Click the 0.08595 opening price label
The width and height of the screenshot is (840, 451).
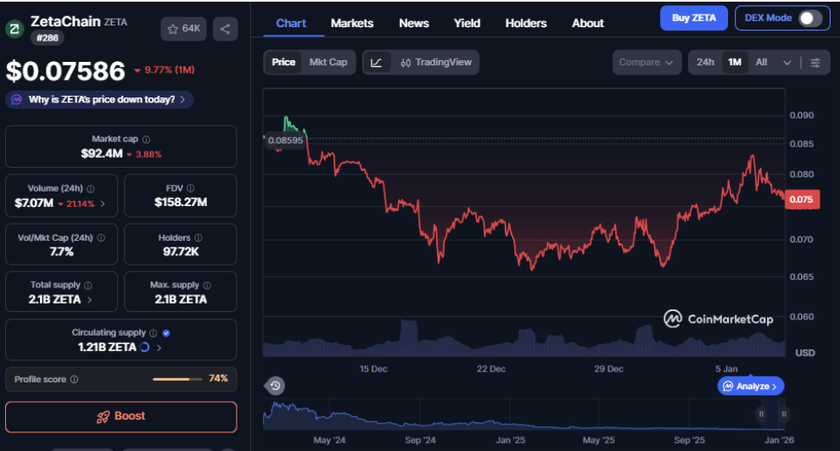[286, 140]
